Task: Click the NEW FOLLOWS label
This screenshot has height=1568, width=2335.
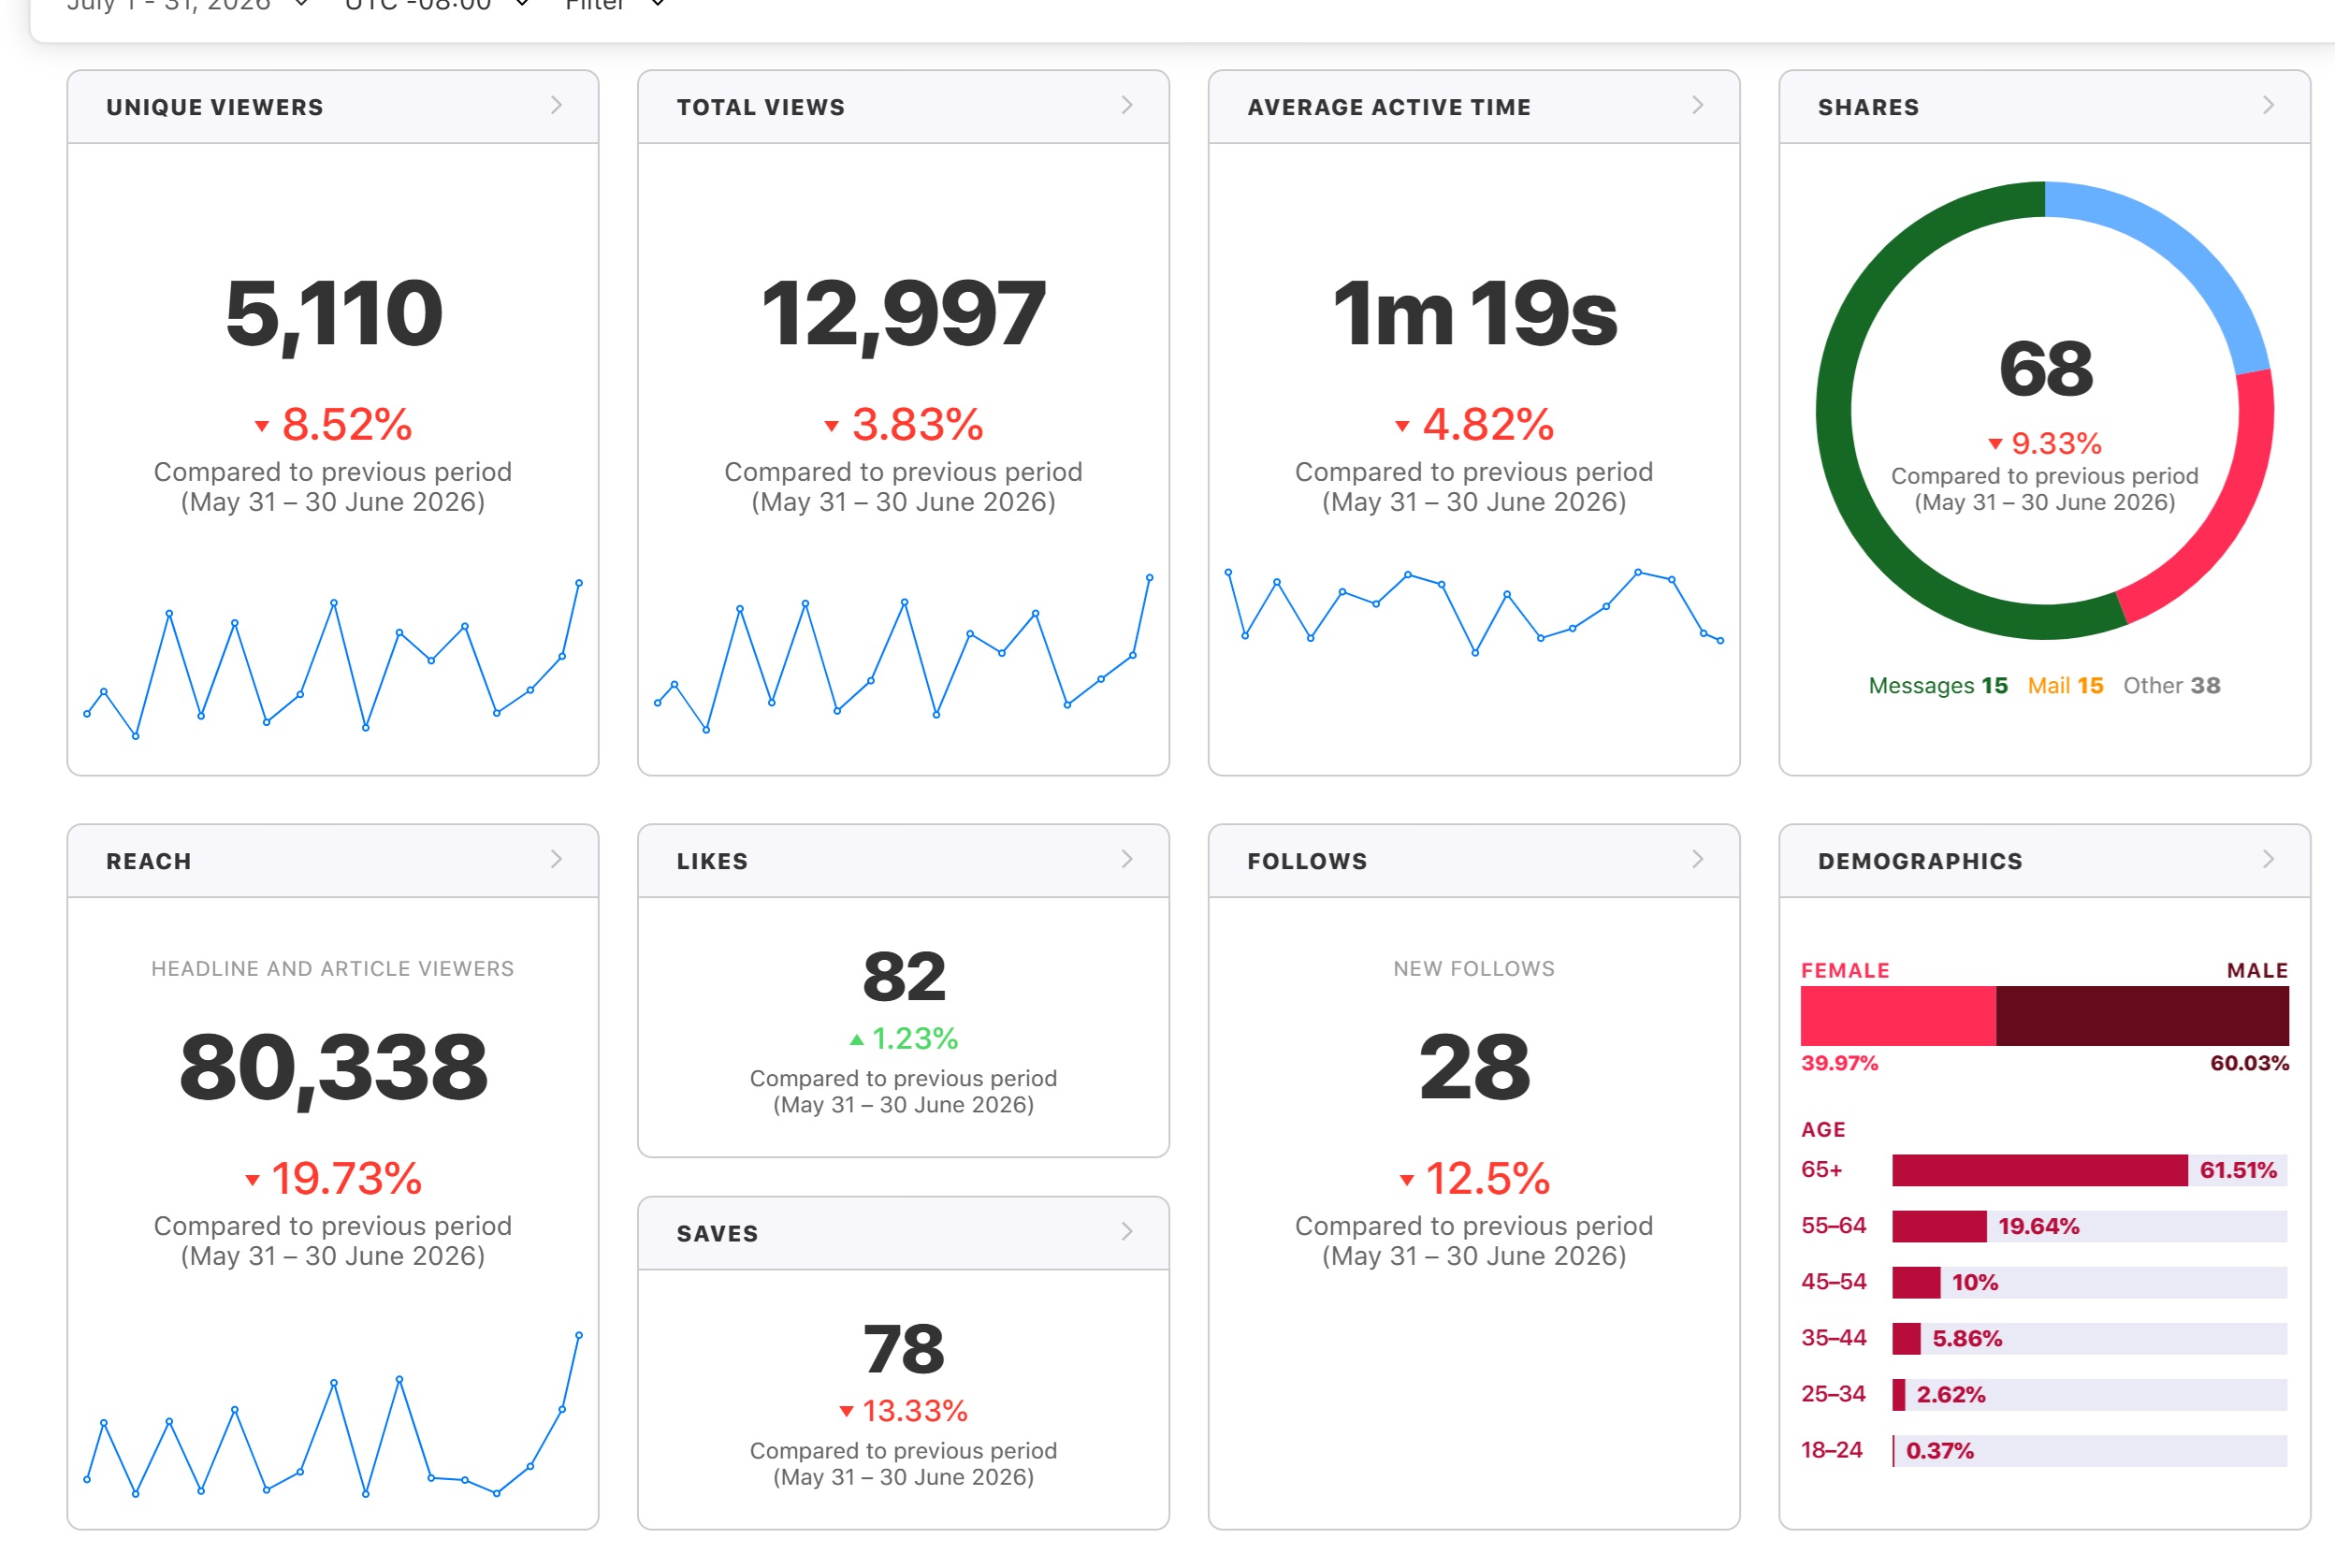Action: point(1474,968)
